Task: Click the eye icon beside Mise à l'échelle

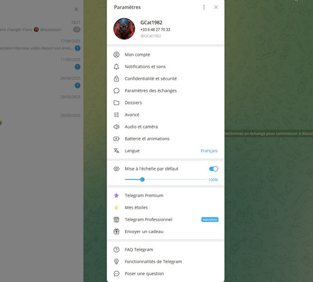Action: (x=116, y=169)
